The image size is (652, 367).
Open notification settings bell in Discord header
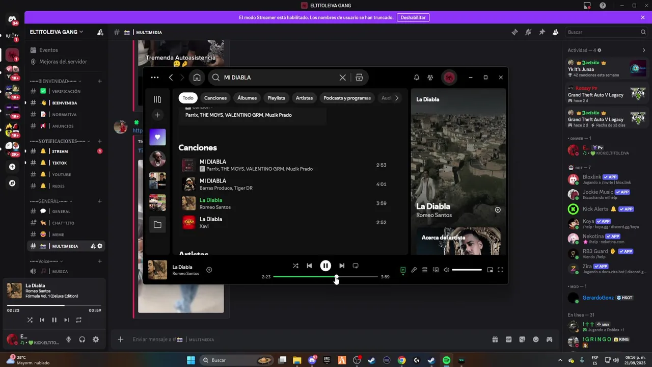pyautogui.click(x=528, y=32)
